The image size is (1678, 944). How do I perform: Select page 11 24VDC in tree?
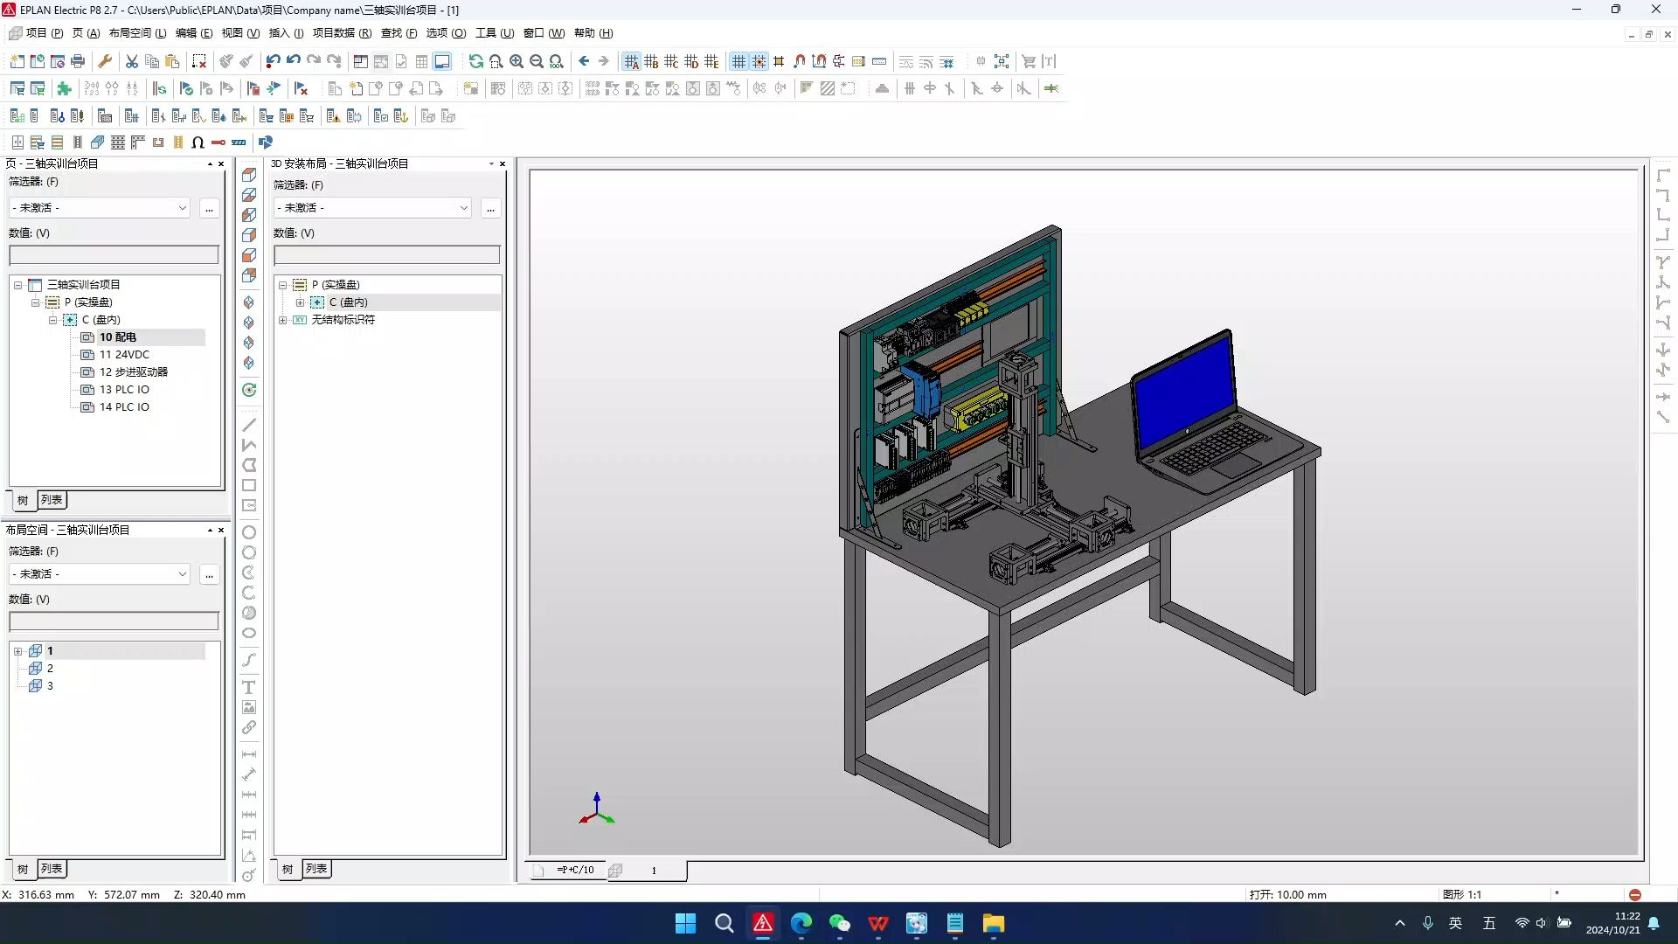click(x=123, y=355)
